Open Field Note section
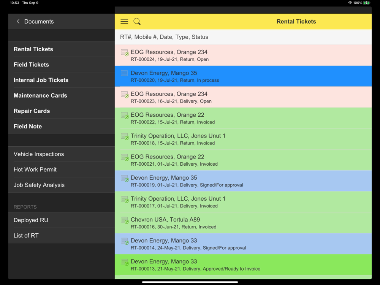 [x=62, y=126]
